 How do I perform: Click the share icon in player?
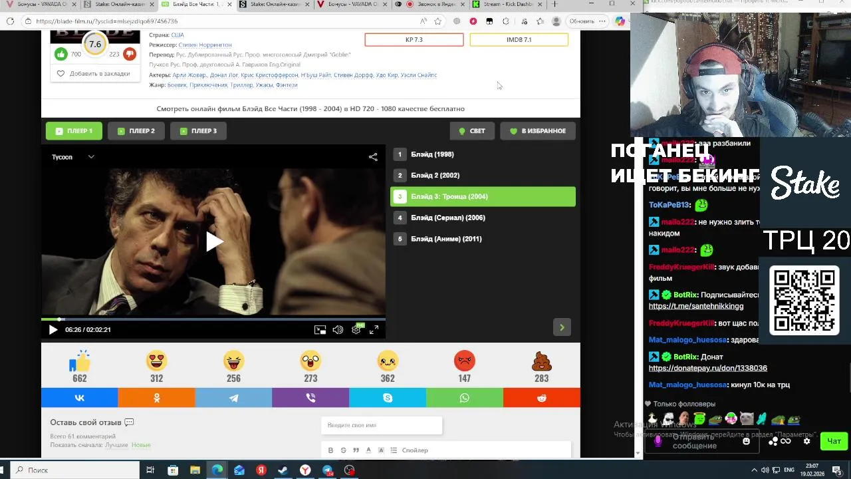(x=373, y=157)
